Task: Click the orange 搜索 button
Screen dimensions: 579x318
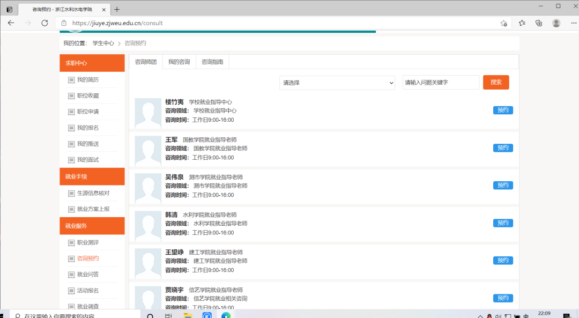Action: (496, 83)
